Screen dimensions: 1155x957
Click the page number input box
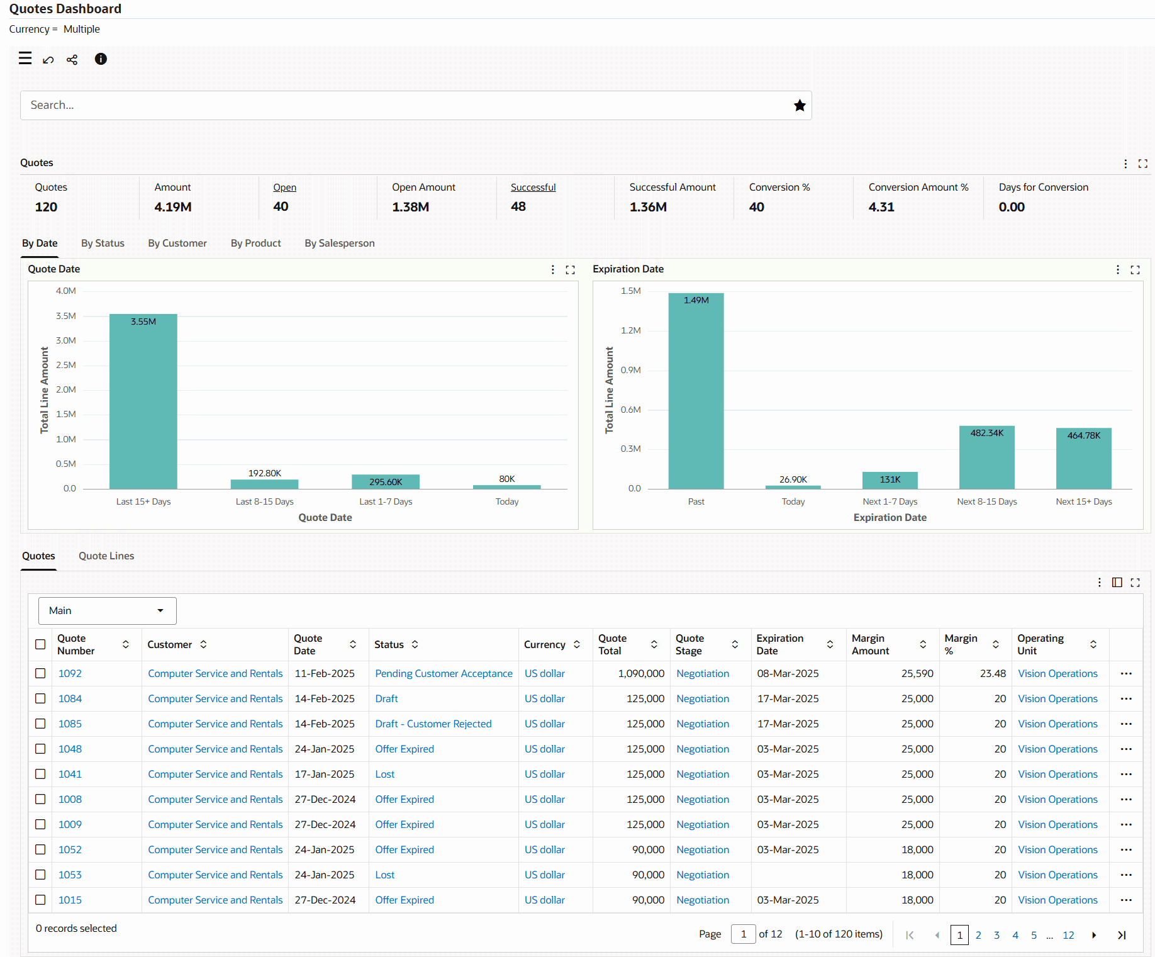pos(743,934)
